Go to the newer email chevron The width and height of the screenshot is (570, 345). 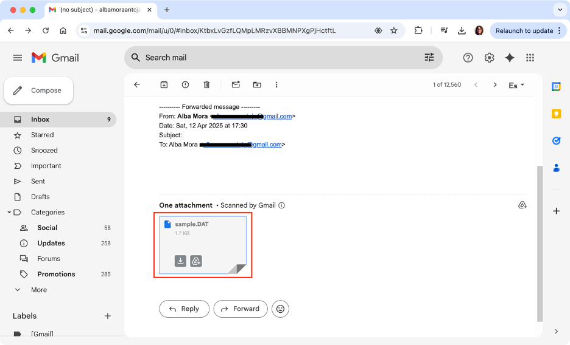[476, 85]
